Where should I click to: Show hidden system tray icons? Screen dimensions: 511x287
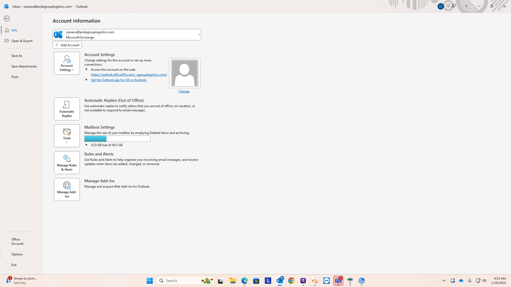coord(444,281)
